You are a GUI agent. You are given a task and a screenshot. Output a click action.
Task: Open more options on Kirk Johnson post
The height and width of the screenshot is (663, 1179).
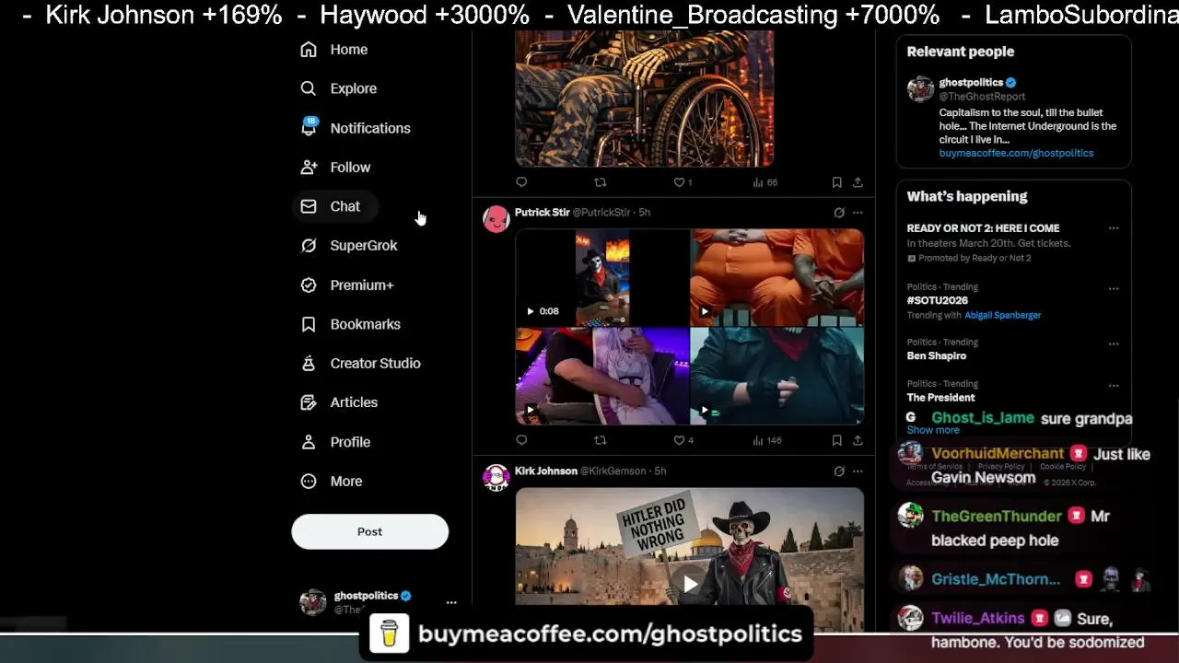[x=858, y=471]
